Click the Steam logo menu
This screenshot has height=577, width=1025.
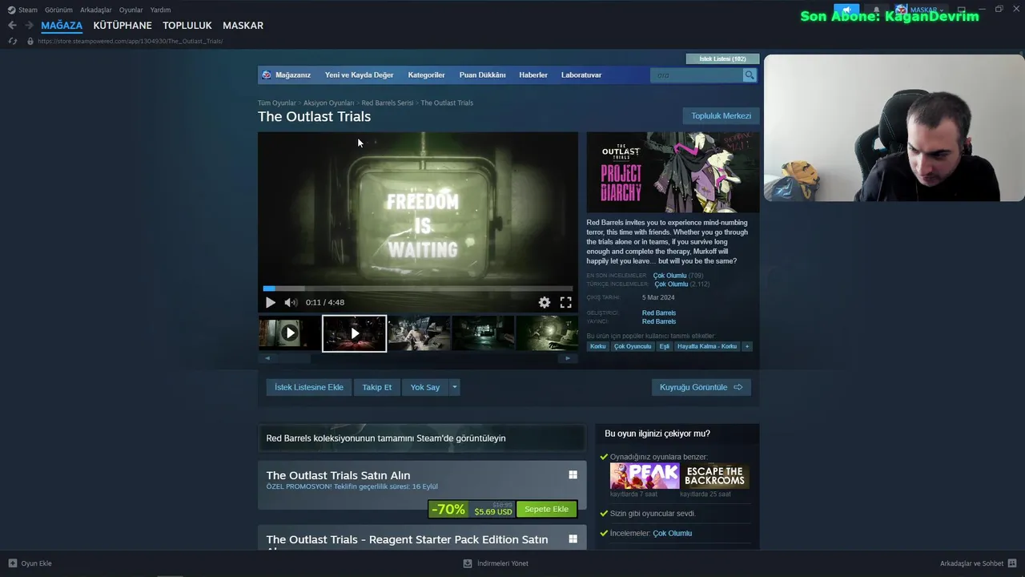click(x=11, y=10)
